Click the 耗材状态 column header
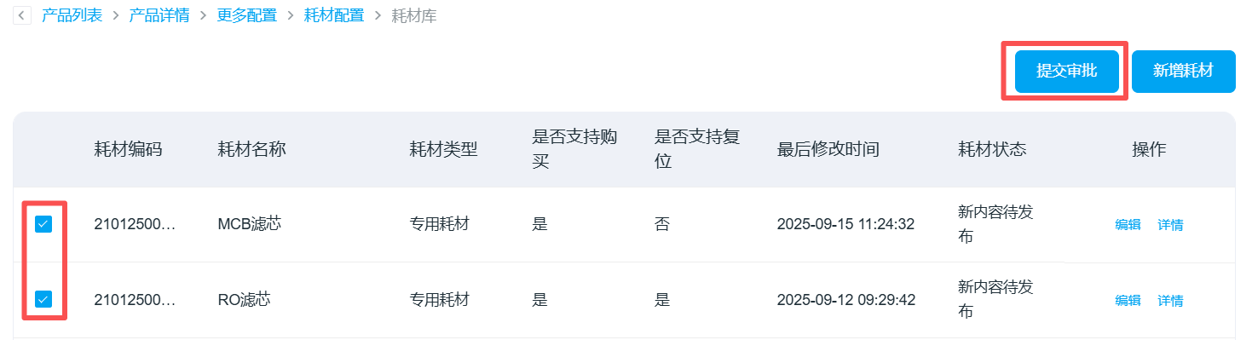 (x=992, y=150)
